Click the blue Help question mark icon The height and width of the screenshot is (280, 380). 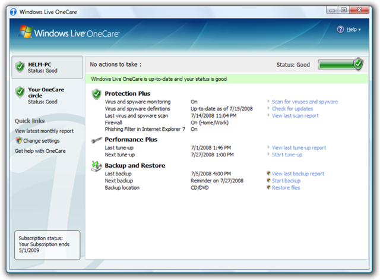[x=340, y=29]
